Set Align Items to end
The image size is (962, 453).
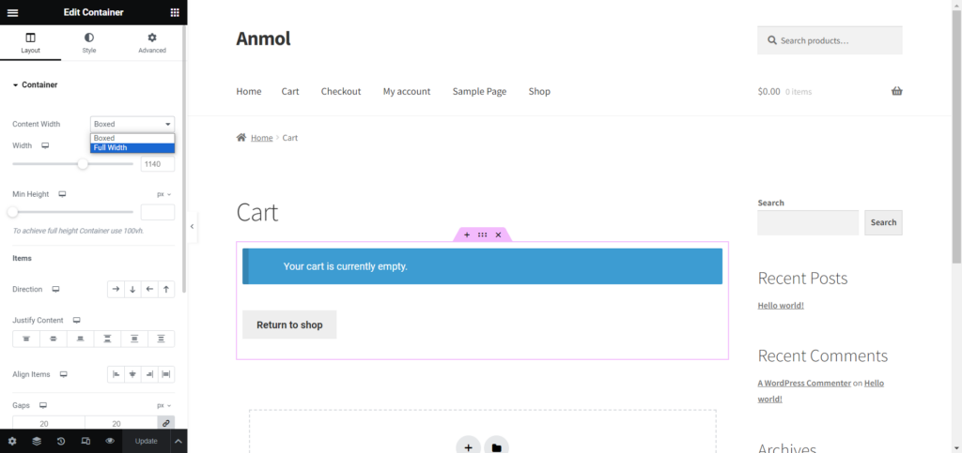pyautogui.click(x=149, y=374)
